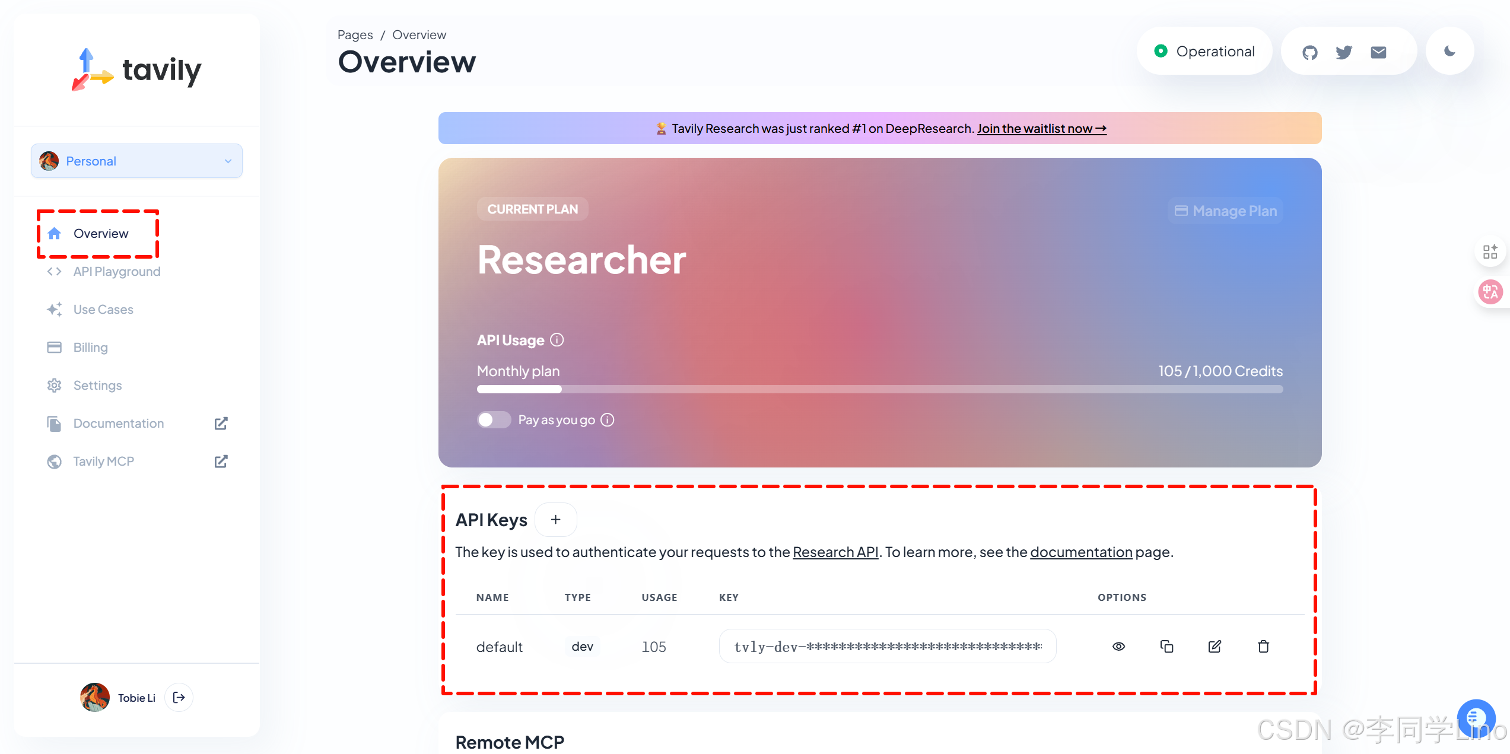Image resolution: width=1510 pixels, height=754 pixels.
Task: Click the Manage Plan button
Action: (x=1226, y=211)
